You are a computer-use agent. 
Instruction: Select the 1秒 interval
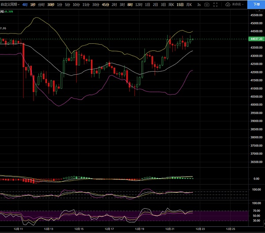(33, 4)
